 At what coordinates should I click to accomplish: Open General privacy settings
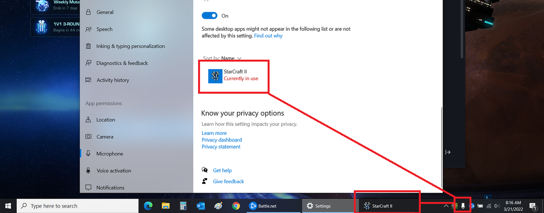tap(105, 12)
